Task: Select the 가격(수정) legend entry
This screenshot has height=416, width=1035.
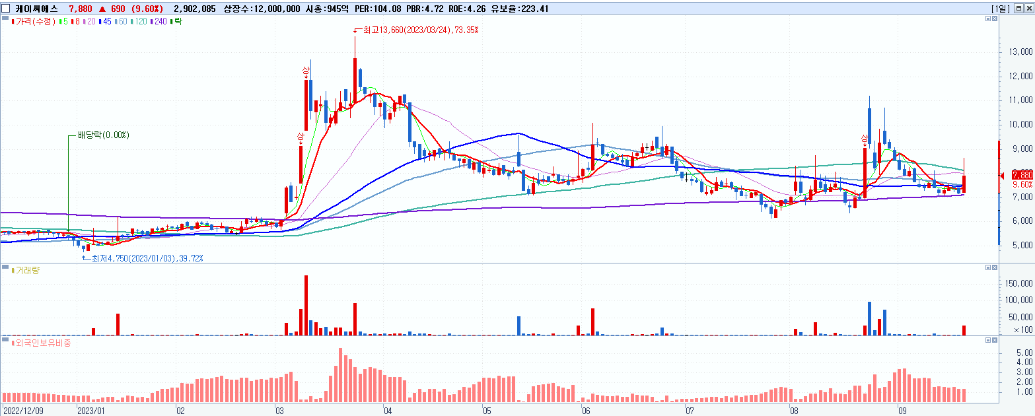Action: (x=34, y=22)
